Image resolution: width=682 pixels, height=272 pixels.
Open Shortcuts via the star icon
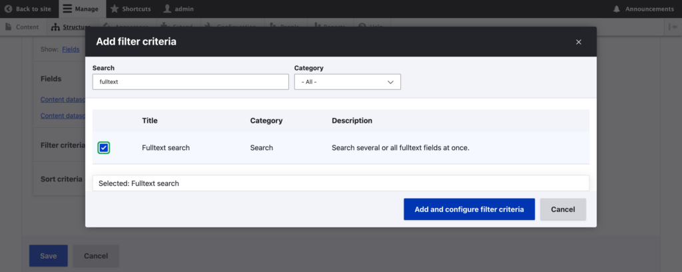click(115, 9)
